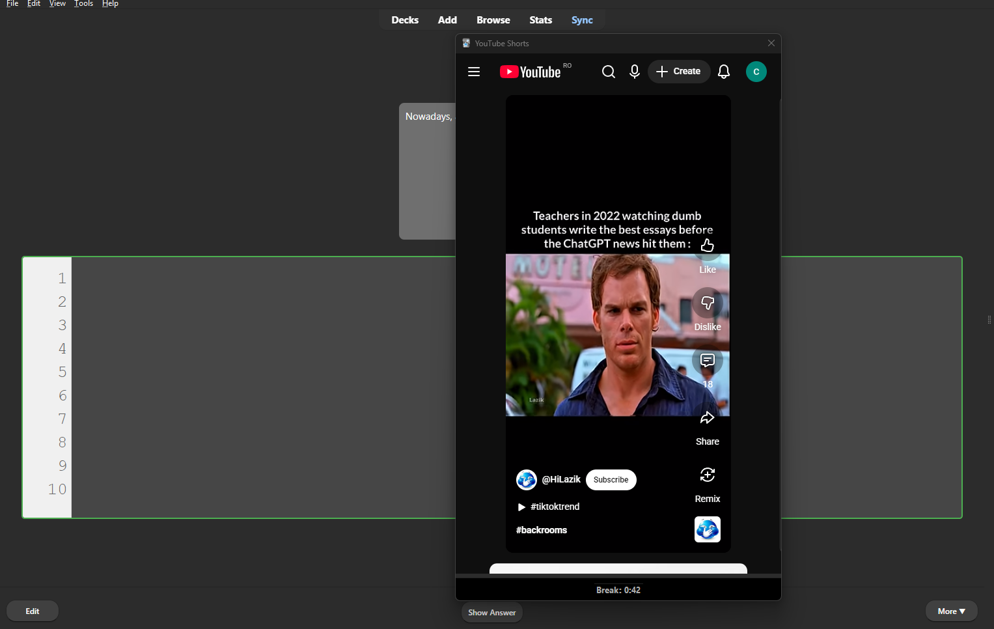
Task: Click the YouTube logo
Action: pyautogui.click(x=531, y=72)
